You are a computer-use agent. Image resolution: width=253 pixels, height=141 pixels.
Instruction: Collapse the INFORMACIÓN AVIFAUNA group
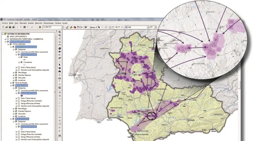click(6, 42)
